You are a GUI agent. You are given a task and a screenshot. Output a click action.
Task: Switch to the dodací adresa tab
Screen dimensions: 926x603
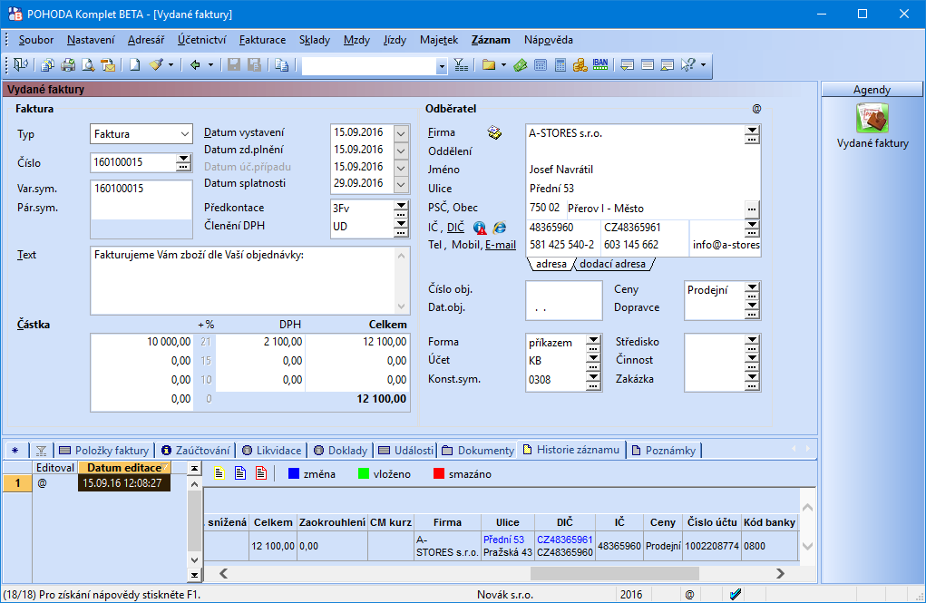612,264
